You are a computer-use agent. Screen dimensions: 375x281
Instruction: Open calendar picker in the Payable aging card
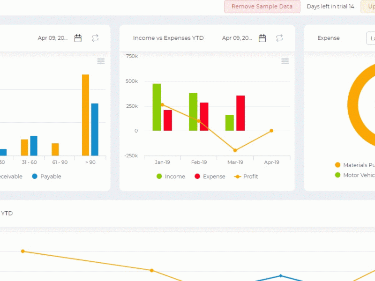pyautogui.click(x=78, y=38)
